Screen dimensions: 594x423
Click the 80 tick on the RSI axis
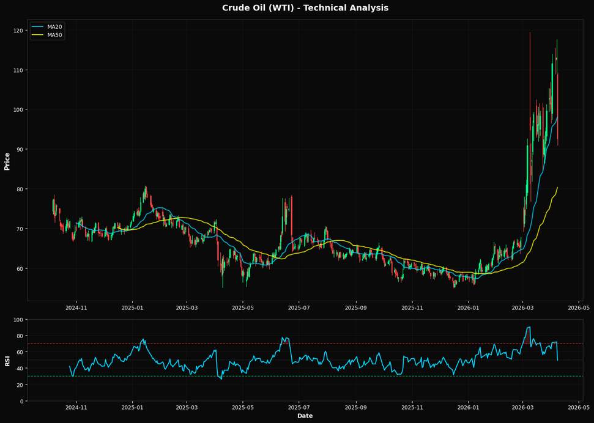[21, 336]
